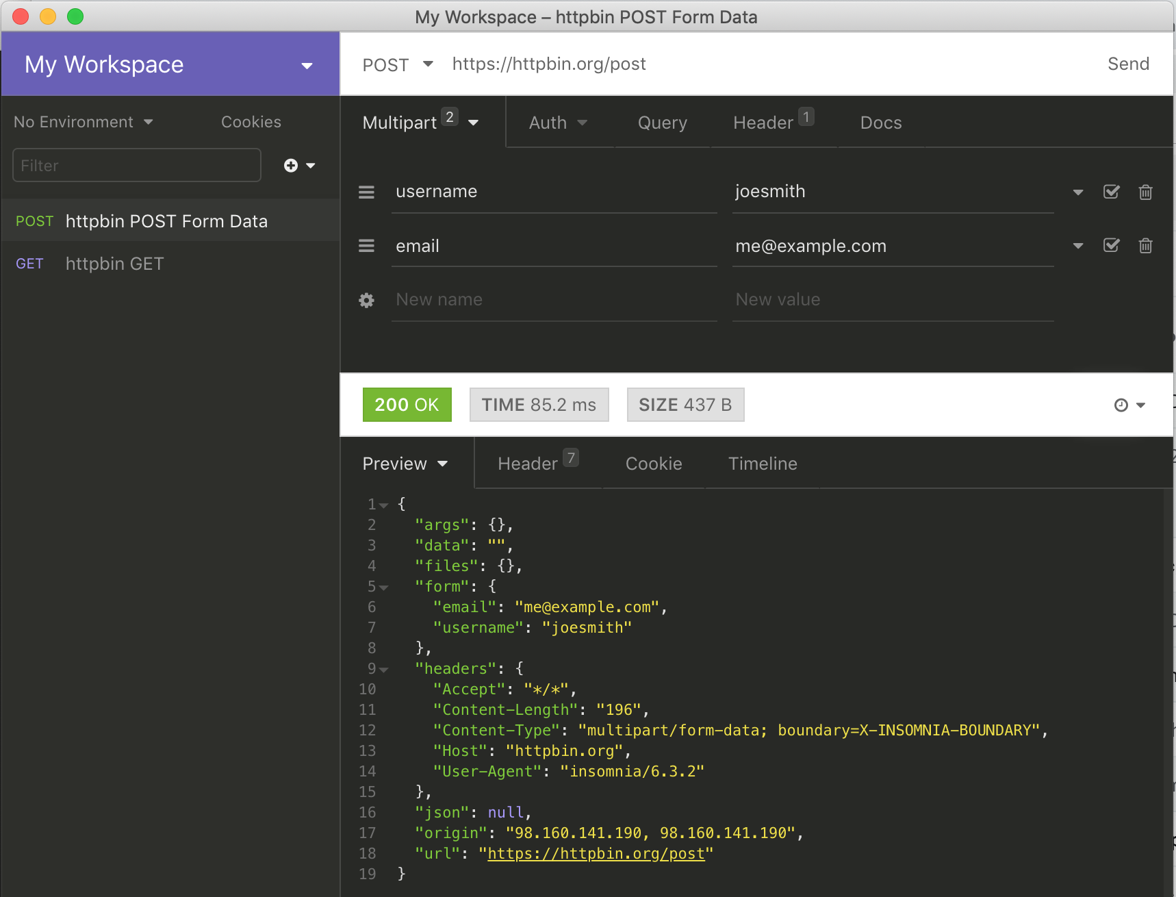Screen dimensions: 1176x897
Task: Click the "User-Agent" response line
Action: tap(569, 772)
